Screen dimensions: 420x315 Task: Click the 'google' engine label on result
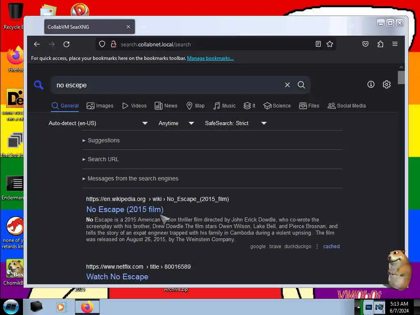(258, 247)
